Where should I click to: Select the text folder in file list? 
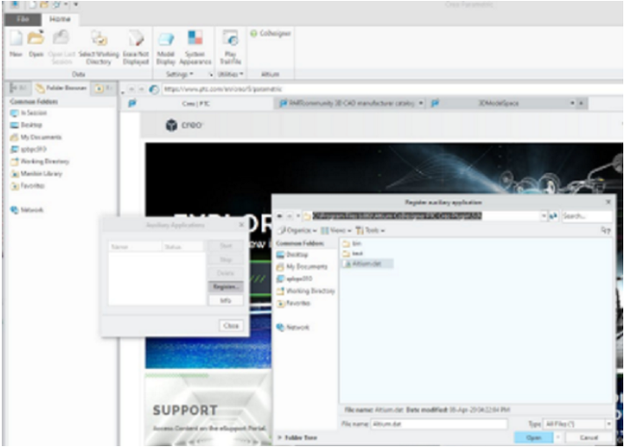tap(353, 253)
